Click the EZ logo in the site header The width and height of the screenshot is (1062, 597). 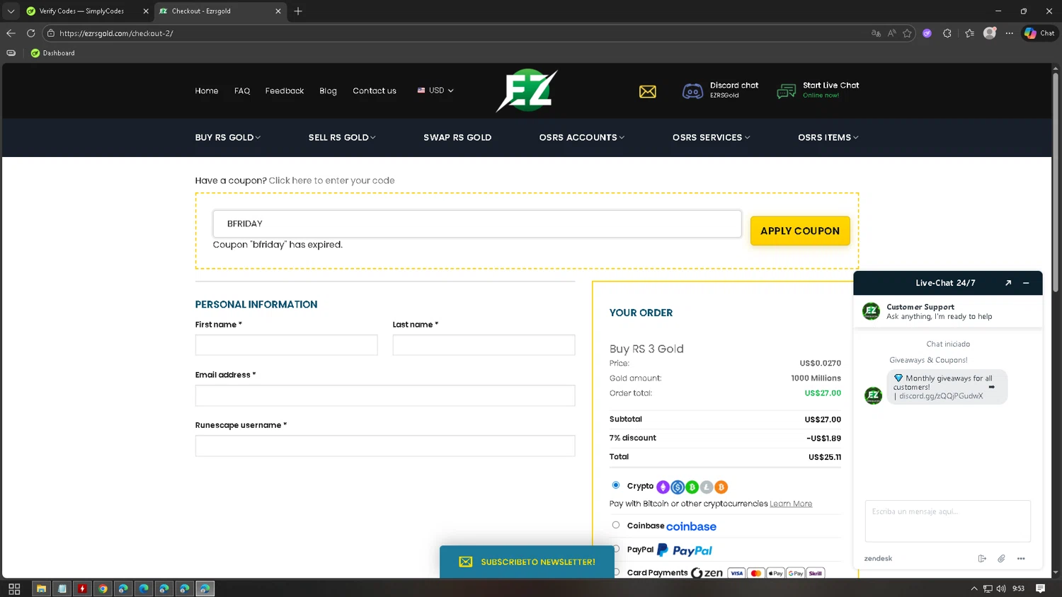[x=527, y=91]
